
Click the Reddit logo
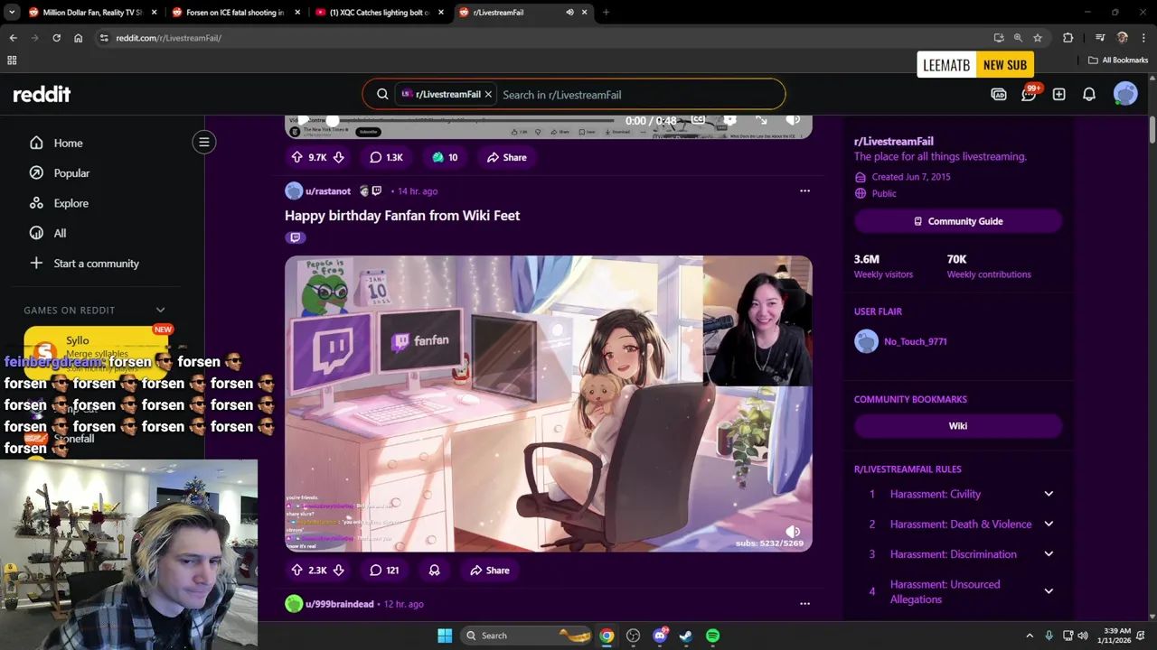[x=42, y=94]
